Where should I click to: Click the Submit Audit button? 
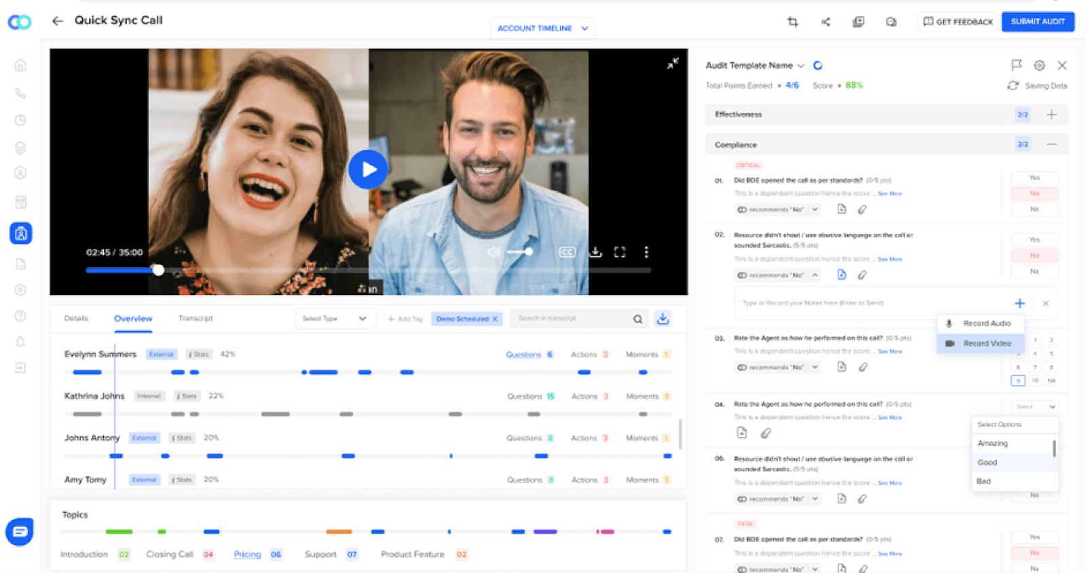click(1038, 22)
